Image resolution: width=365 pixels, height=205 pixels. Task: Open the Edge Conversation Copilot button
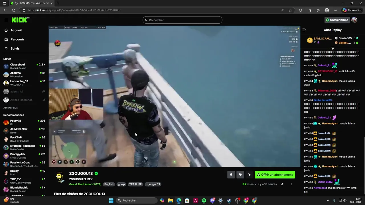pyautogui.click(x=352, y=10)
